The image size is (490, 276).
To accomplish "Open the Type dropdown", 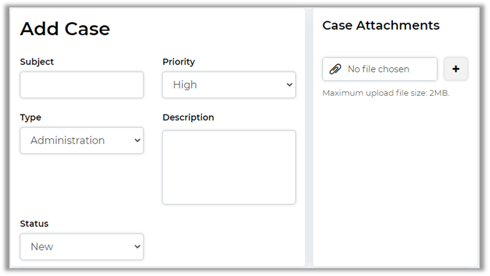I will point(81,141).
